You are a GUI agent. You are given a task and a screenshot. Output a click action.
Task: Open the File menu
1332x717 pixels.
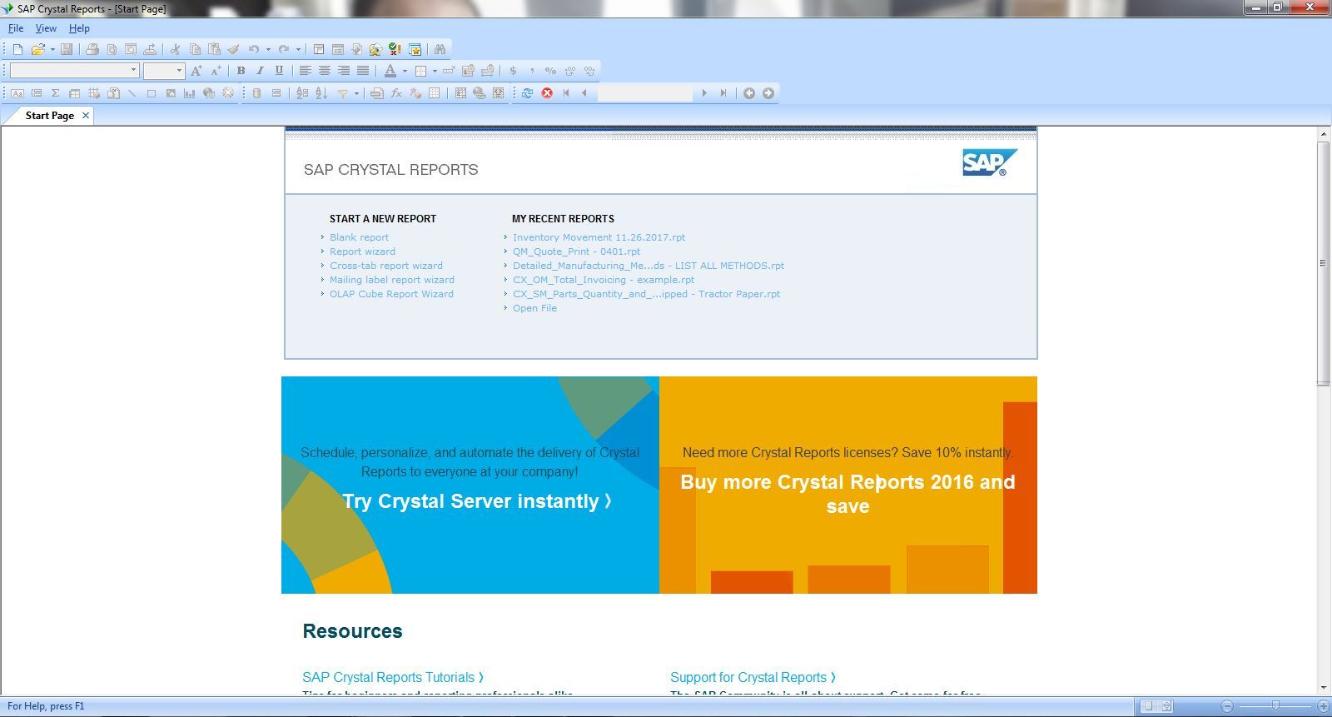(15, 28)
